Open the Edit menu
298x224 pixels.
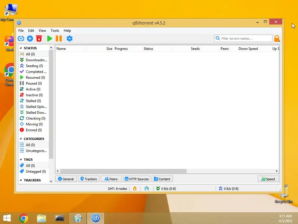[x=31, y=30]
